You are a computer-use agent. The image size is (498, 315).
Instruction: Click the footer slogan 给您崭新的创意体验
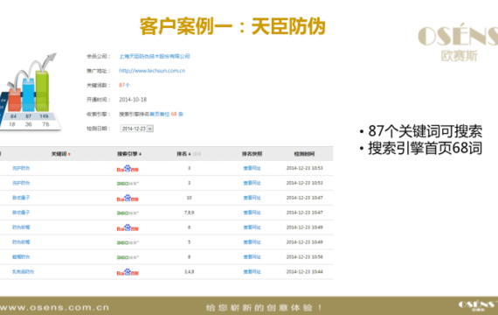(x=264, y=308)
